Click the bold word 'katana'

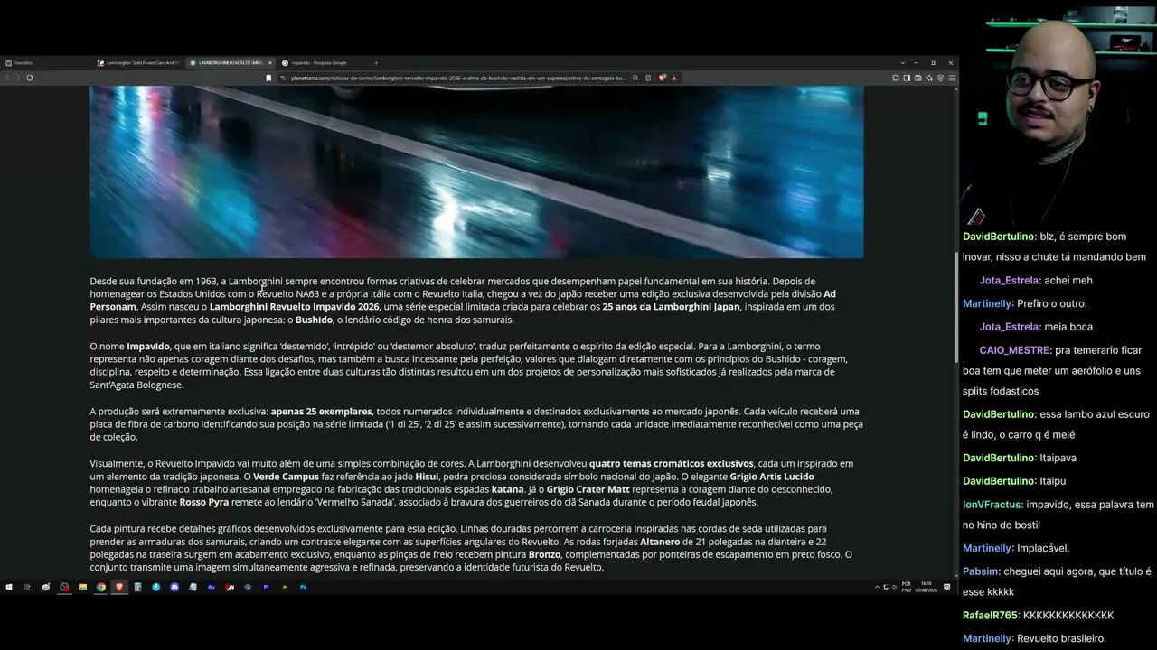click(508, 489)
